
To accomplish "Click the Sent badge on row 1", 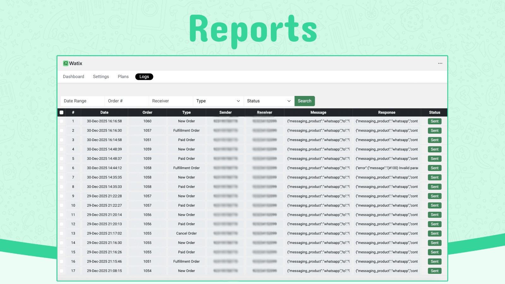I will tap(434, 121).
